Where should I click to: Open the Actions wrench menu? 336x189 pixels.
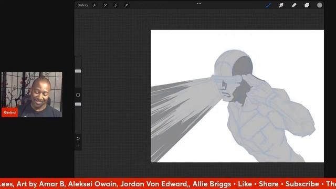(x=94, y=5)
